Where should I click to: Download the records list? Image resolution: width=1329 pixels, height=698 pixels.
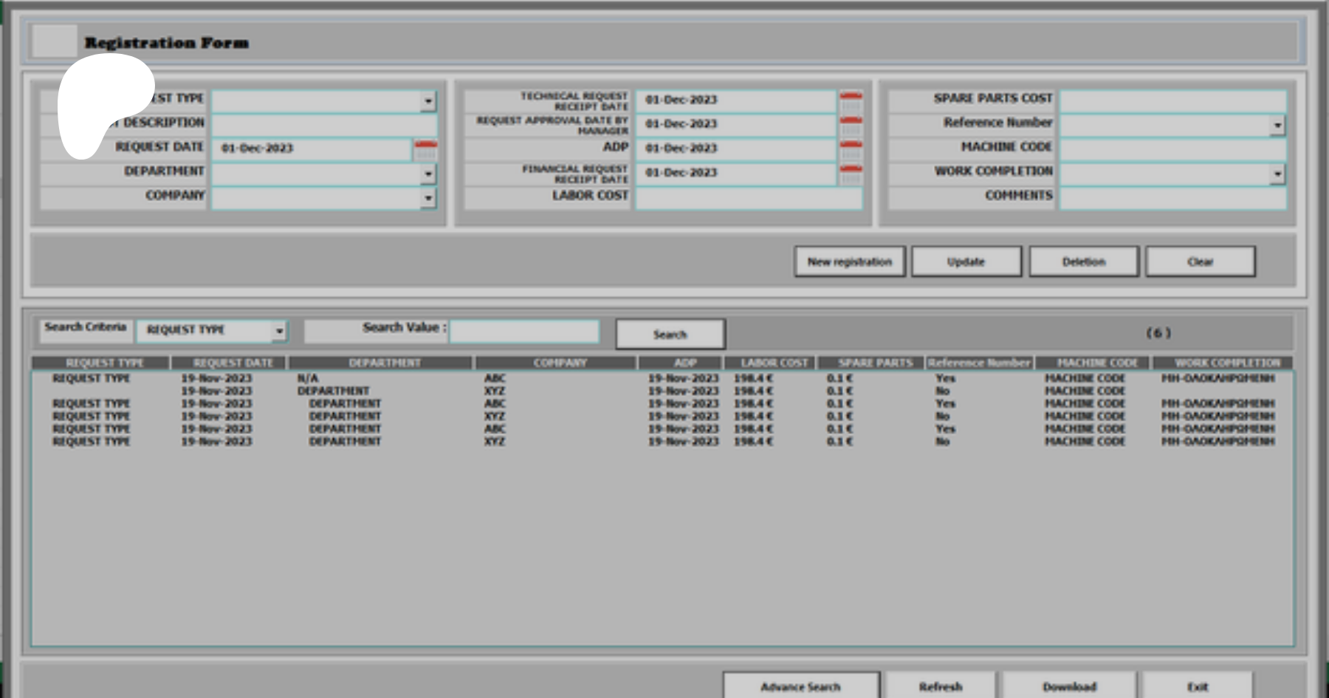1069,686
